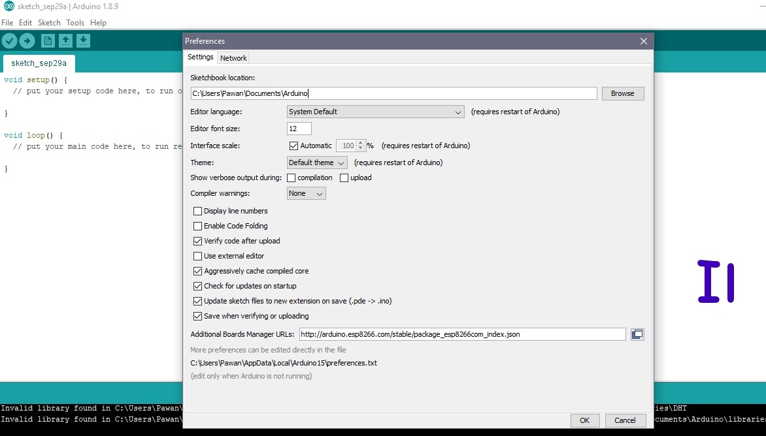Click the Upload arrow toolbar icon
The image size is (766, 436).
(x=27, y=41)
